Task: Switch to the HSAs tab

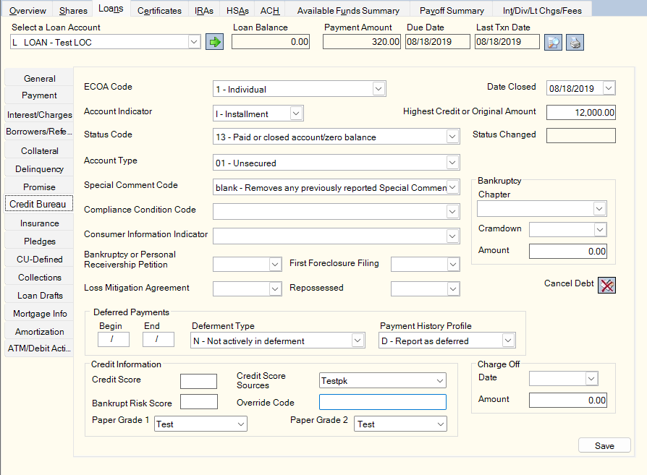Action: point(237,10)
